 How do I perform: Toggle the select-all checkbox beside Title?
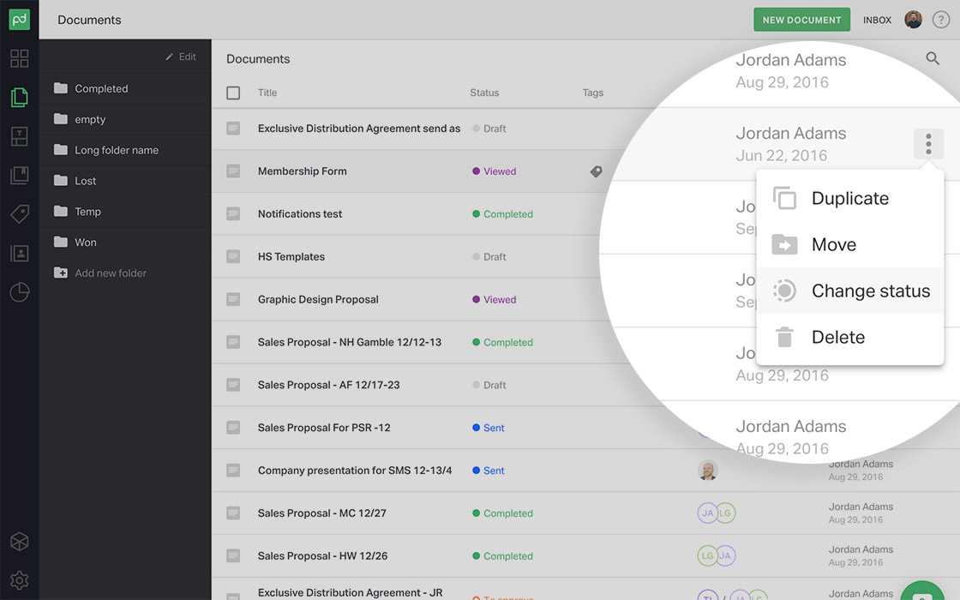(x=233, y=93)
